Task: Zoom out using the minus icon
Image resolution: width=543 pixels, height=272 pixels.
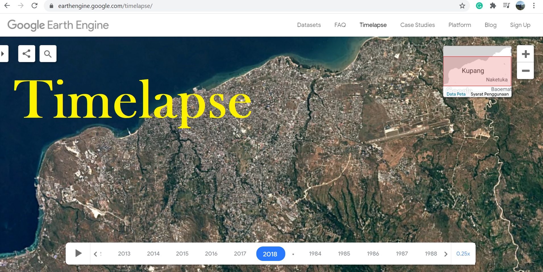Action: 525,71
